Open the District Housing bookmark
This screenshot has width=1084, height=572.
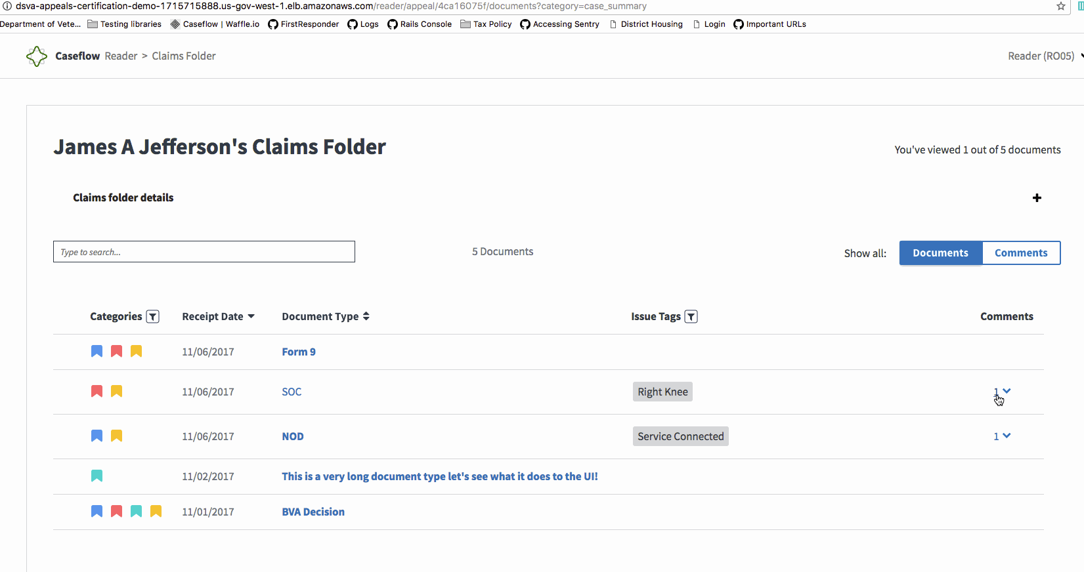[x=646, y=24]
